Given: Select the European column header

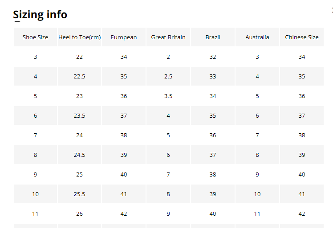Looking at the screenshot, I should click(124, 37).
